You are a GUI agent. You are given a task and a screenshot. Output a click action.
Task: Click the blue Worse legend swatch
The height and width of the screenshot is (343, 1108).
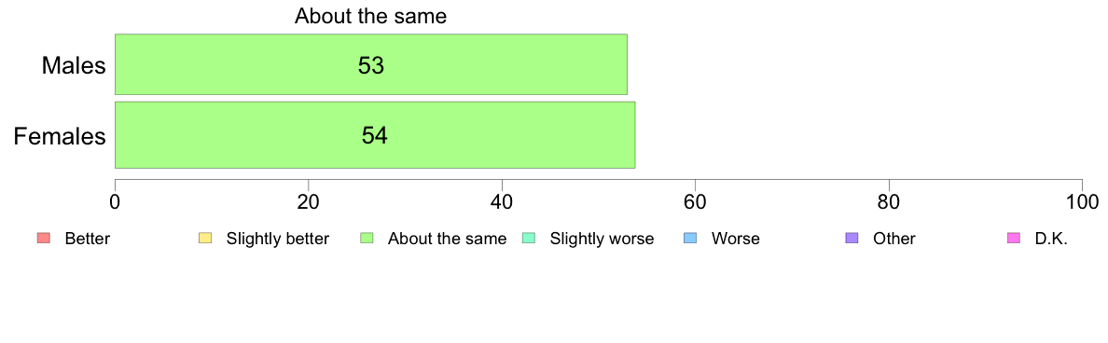[x=690, y=239]
